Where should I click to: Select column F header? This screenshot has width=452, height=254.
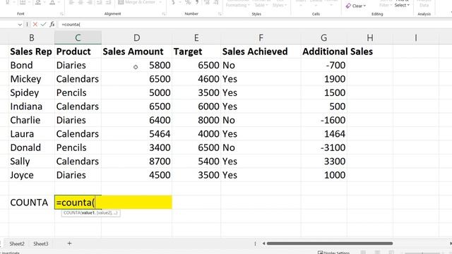pos(261,37)
